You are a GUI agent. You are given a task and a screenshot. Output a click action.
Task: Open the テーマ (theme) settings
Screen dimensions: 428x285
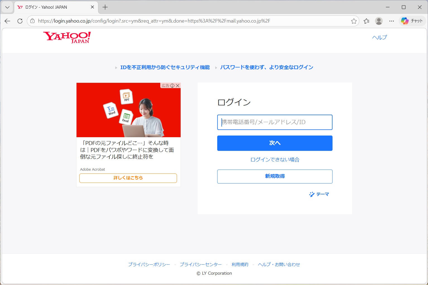319,194
